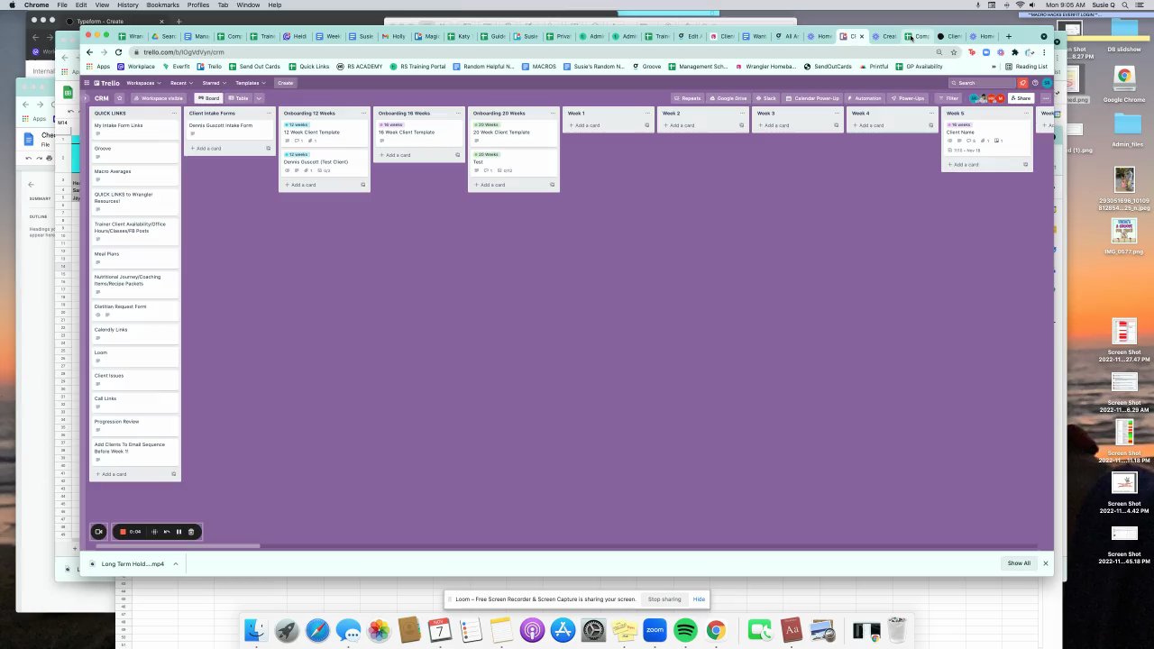Open System Preferences from the dock

593,630
